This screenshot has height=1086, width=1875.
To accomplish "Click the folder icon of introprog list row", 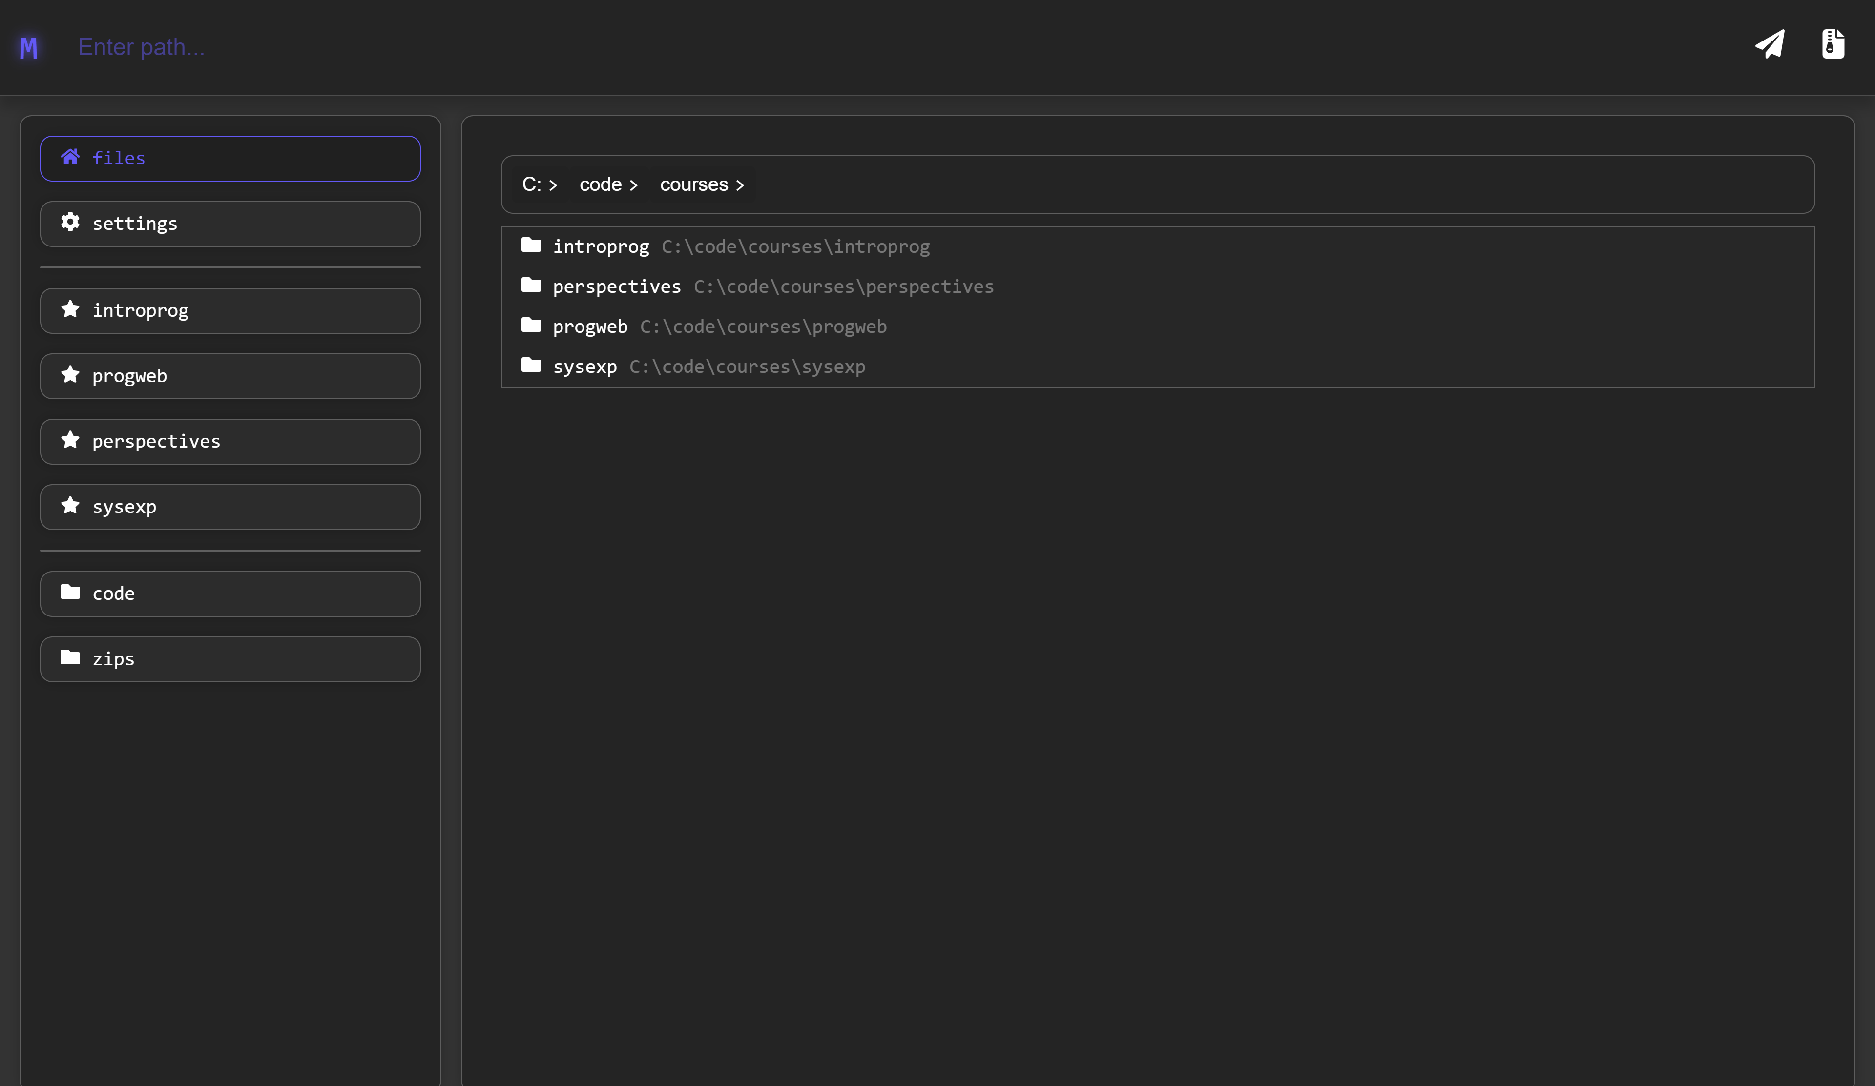I will point(531,245).
